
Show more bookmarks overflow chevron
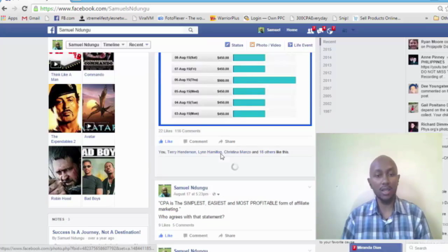coord(426,18)
